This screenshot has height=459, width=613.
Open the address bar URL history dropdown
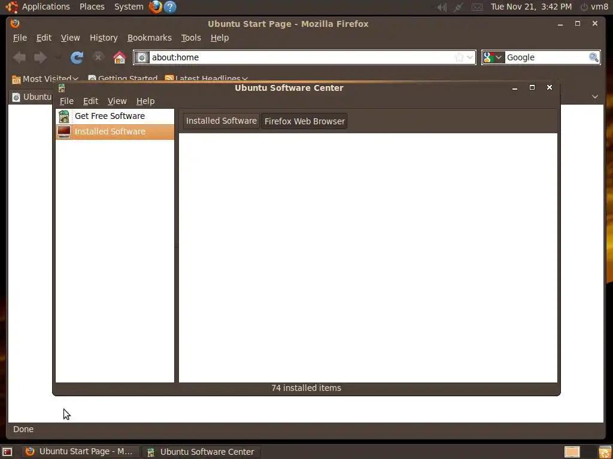[x=470, y=57]
